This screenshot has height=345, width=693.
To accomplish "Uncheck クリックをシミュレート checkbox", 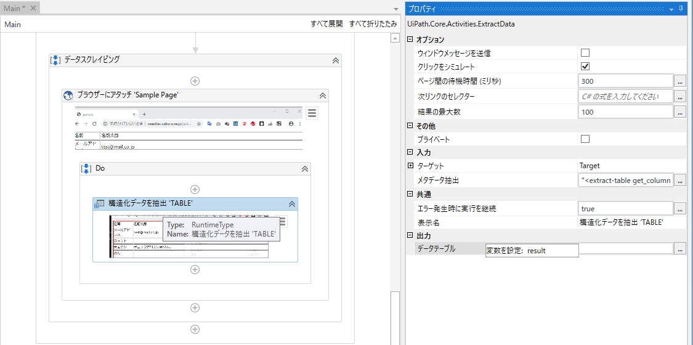I will point(585,67).
